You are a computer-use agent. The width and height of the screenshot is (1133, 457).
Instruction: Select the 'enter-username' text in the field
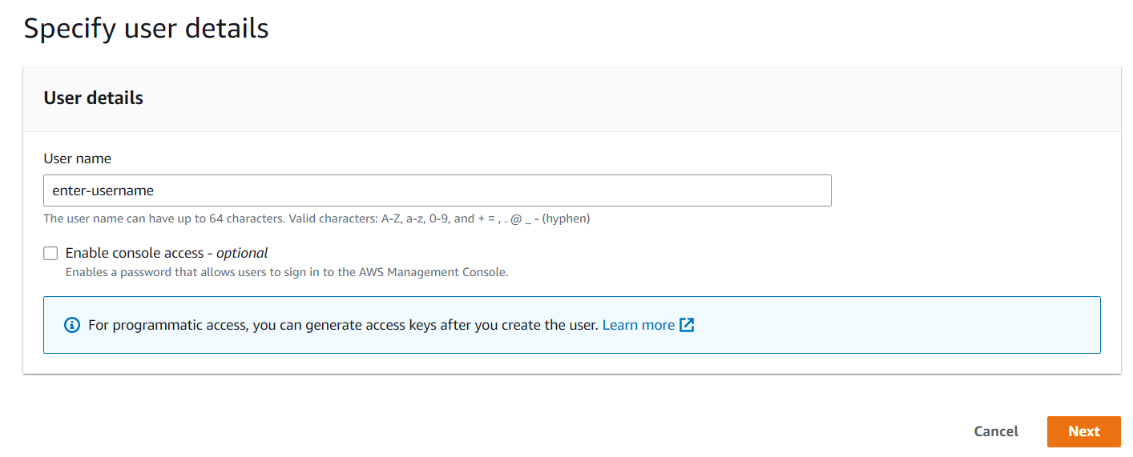pyautogui.click(x=103, y=190)
